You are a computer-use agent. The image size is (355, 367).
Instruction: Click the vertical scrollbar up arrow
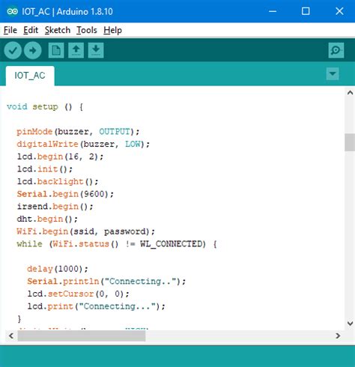tap(350, 93)
